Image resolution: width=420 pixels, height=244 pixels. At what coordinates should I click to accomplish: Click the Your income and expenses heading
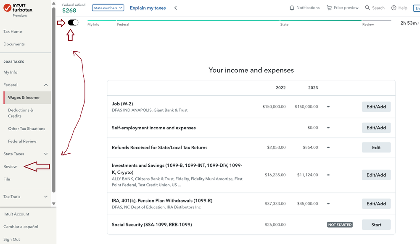point(251,70)
